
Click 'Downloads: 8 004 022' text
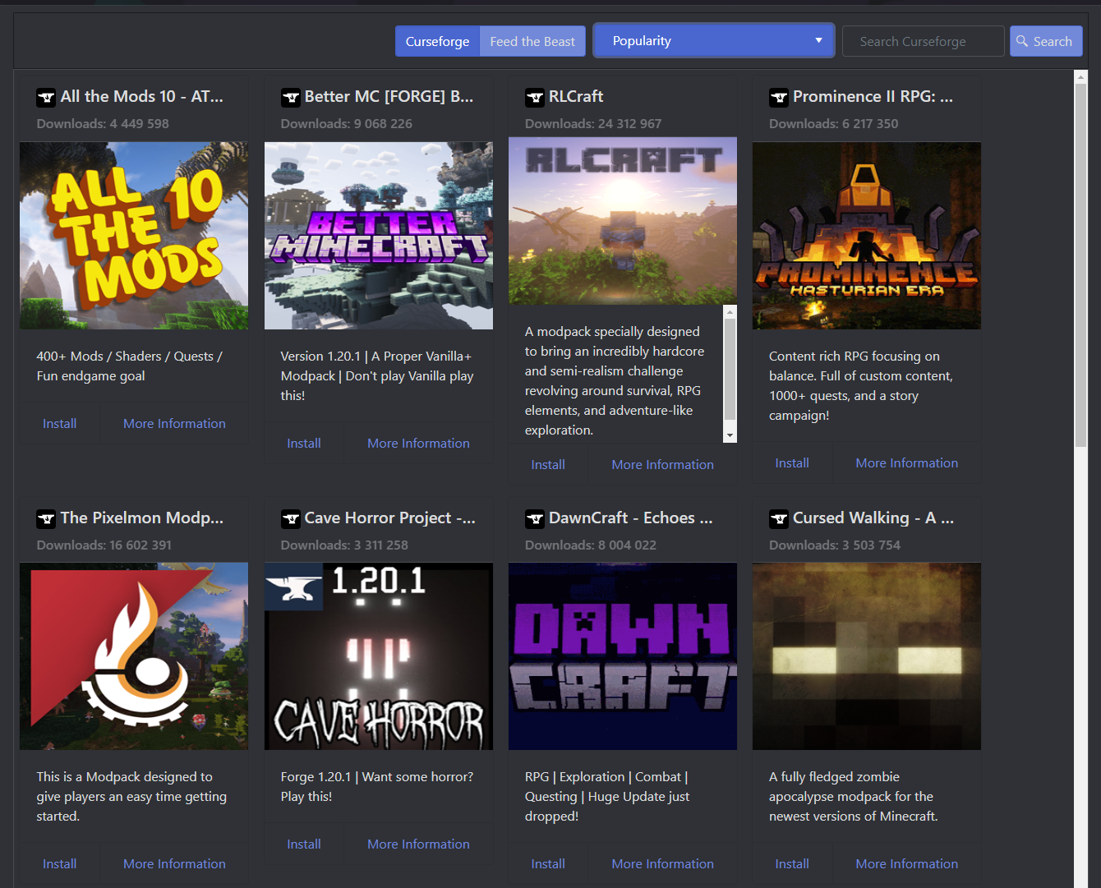591,545
